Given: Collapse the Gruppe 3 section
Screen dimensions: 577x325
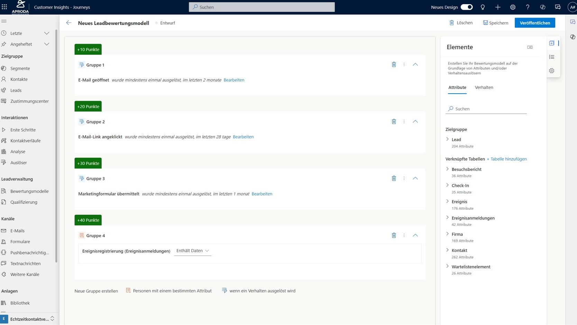Looking at the screenshot, I should pyautogui.click(x=415, y=178).
